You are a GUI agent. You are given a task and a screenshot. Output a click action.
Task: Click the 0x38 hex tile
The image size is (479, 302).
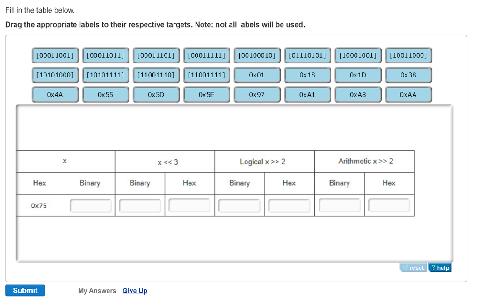[x=408, y=75]
